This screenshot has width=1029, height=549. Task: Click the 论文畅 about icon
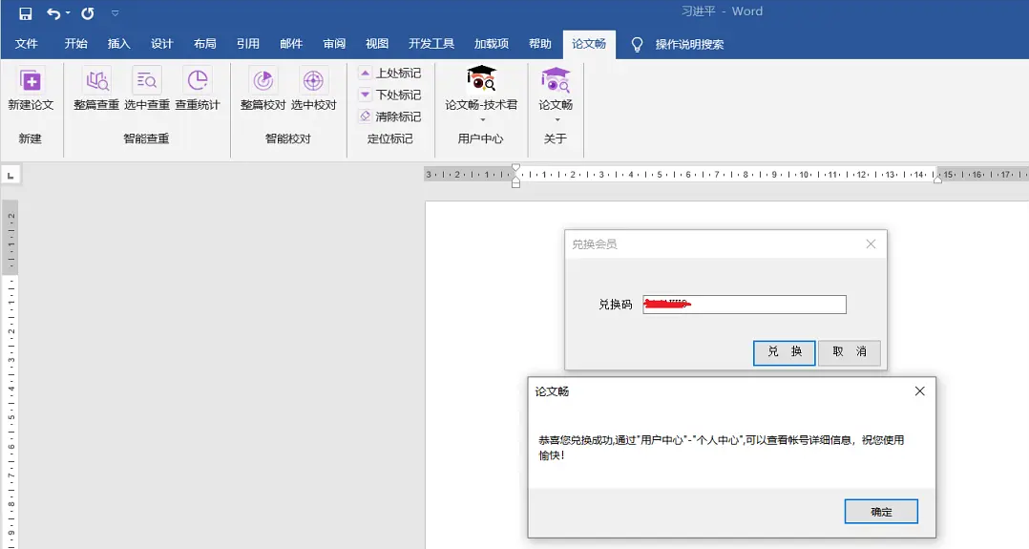556,79
